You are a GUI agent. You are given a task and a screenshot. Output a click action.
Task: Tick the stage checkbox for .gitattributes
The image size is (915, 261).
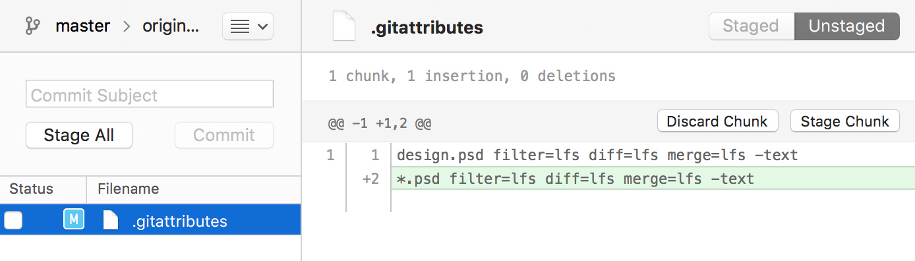point(14,220)
